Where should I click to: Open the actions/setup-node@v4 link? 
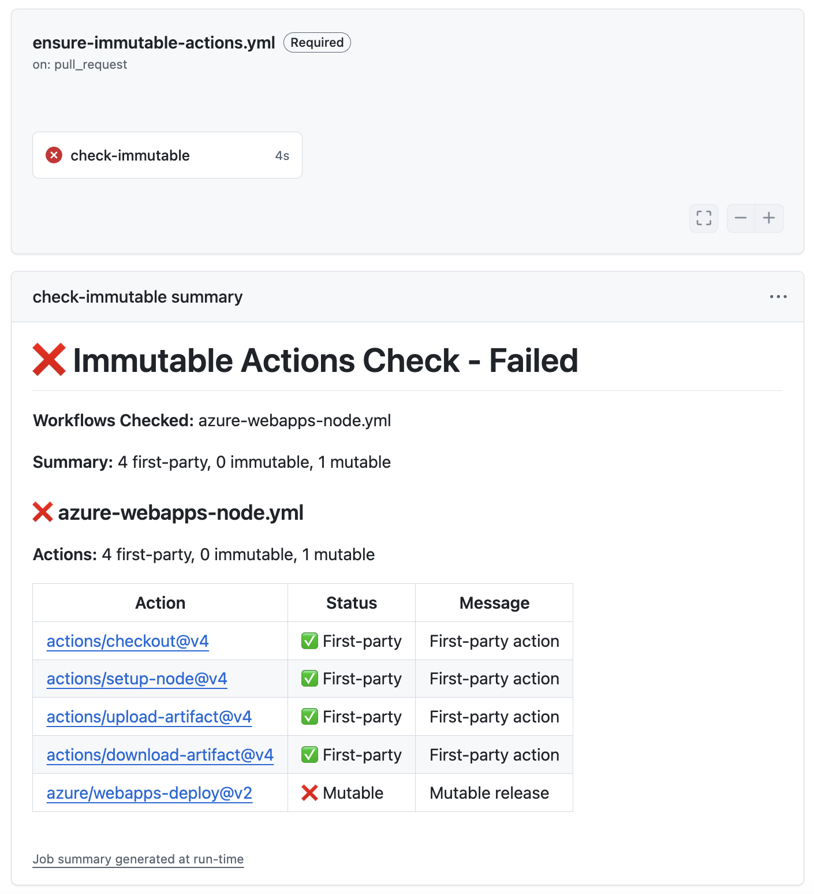(x=137, y=679)
